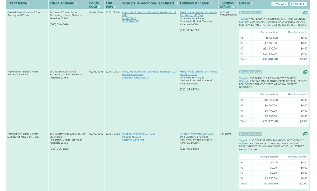This screenshot has height=191, width=317.
Task: Click the sort icon beside Details header
Action: point(252,4)
